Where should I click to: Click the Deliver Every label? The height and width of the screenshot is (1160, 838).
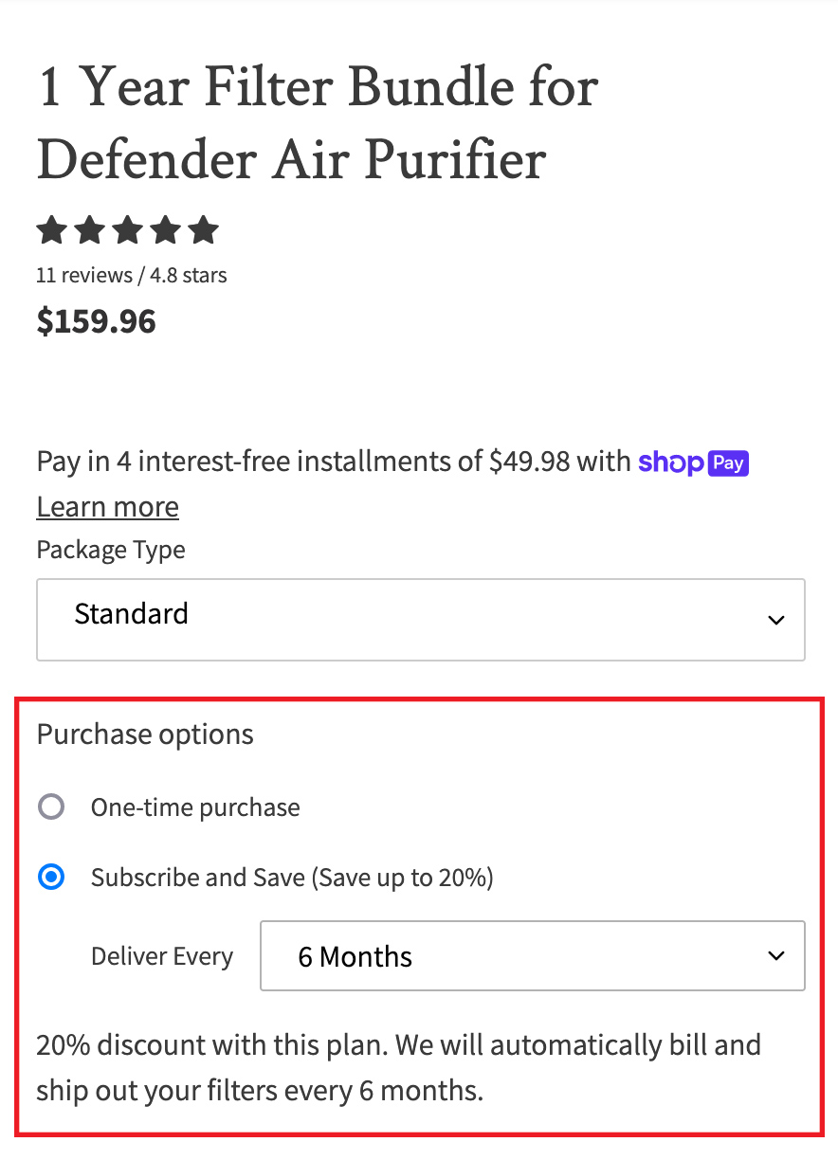tap(162, 956)
